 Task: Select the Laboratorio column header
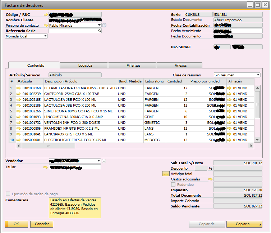pyautogui.click(x=155, y=81)
